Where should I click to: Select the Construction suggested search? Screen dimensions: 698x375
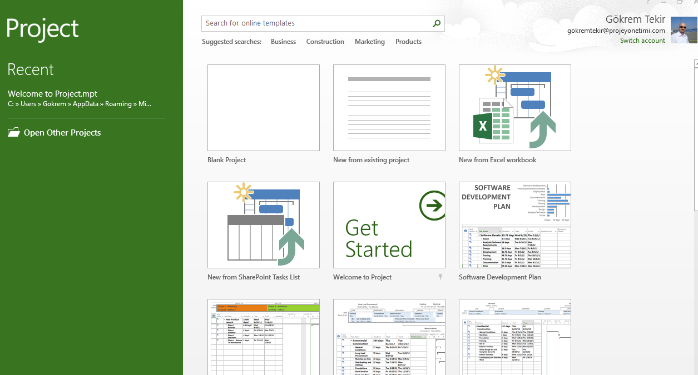[x=325, y=42]
